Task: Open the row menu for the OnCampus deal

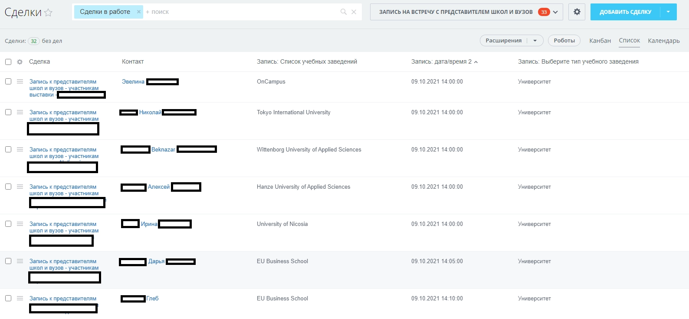Action: (20, 81)
